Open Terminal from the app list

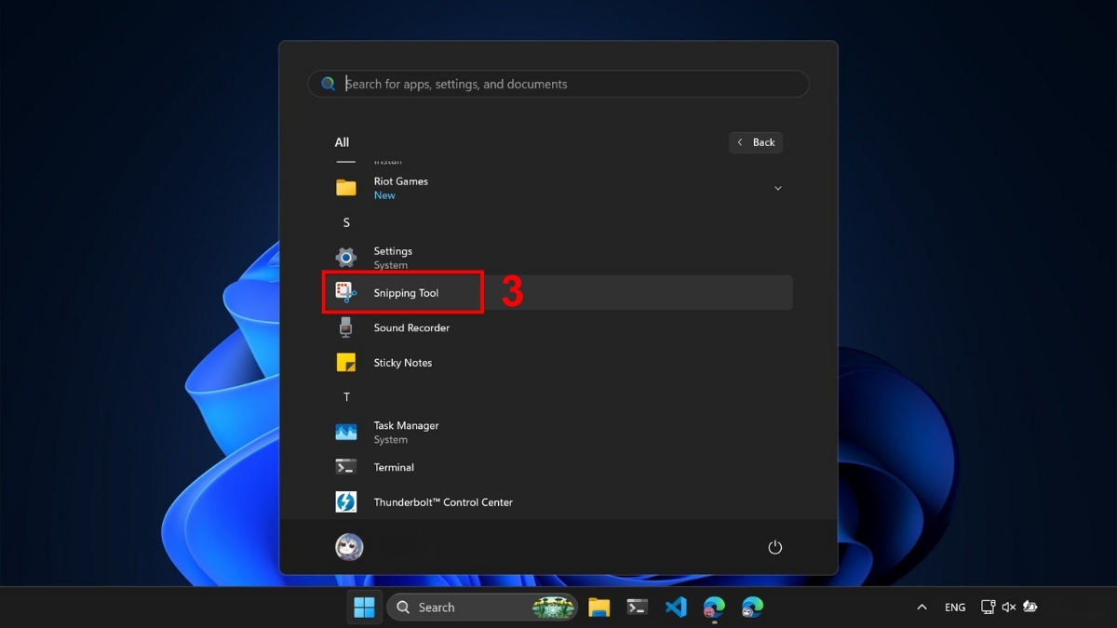coord(394,466)
